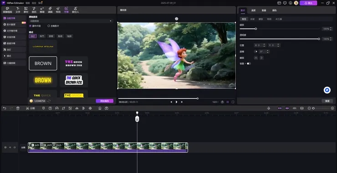Open the 濾鏡 filters tab
This screenshot has height=173, width=337.
(50, 10)
